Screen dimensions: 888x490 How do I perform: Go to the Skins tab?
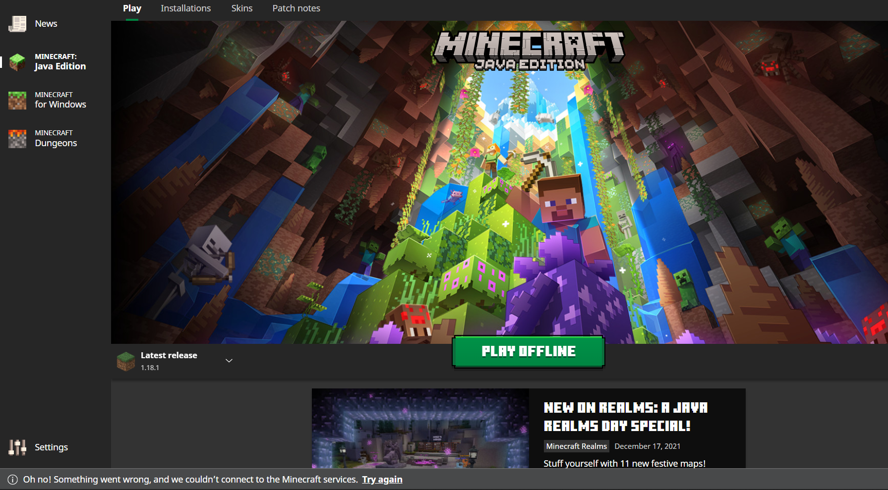tap(242, 8)
